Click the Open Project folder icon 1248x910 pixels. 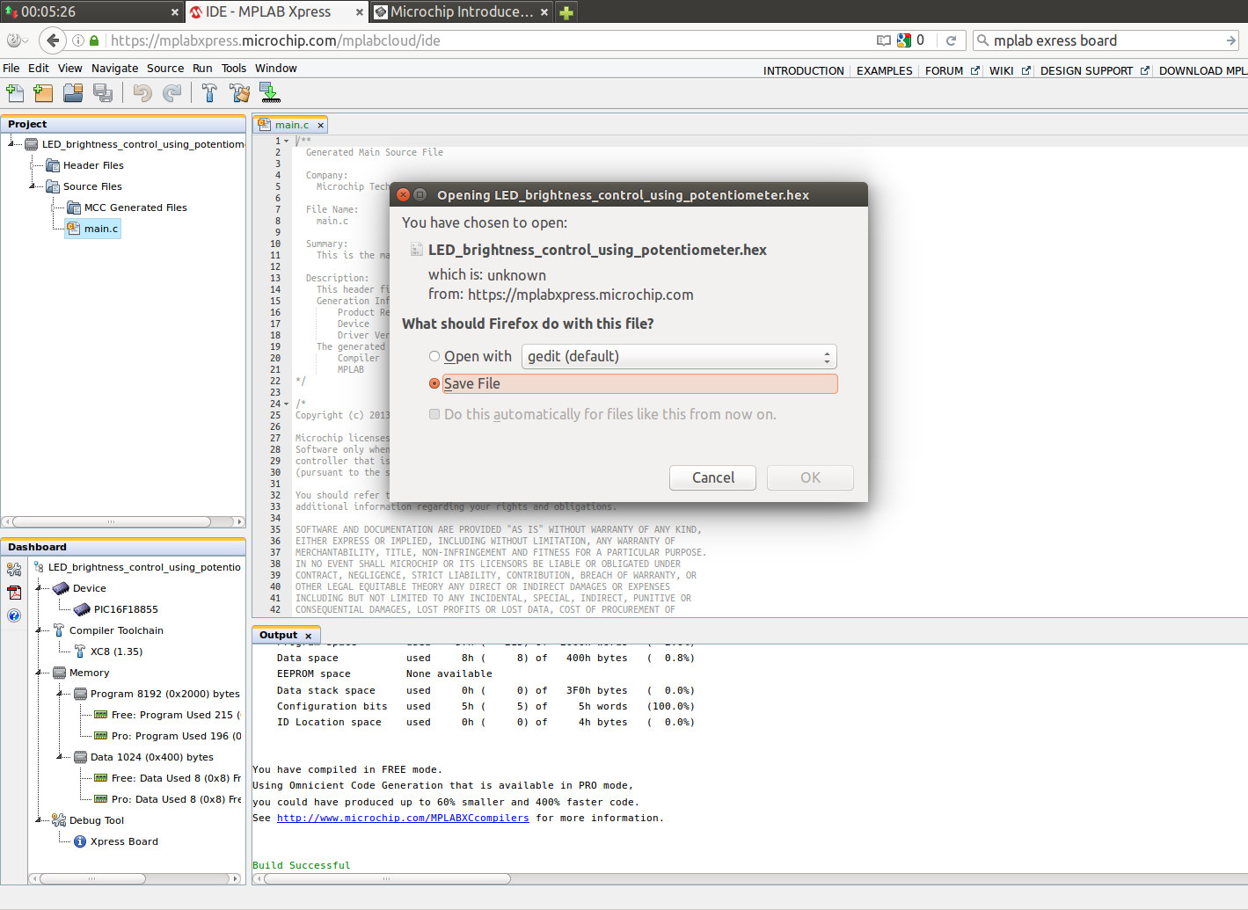coord(73,92)
